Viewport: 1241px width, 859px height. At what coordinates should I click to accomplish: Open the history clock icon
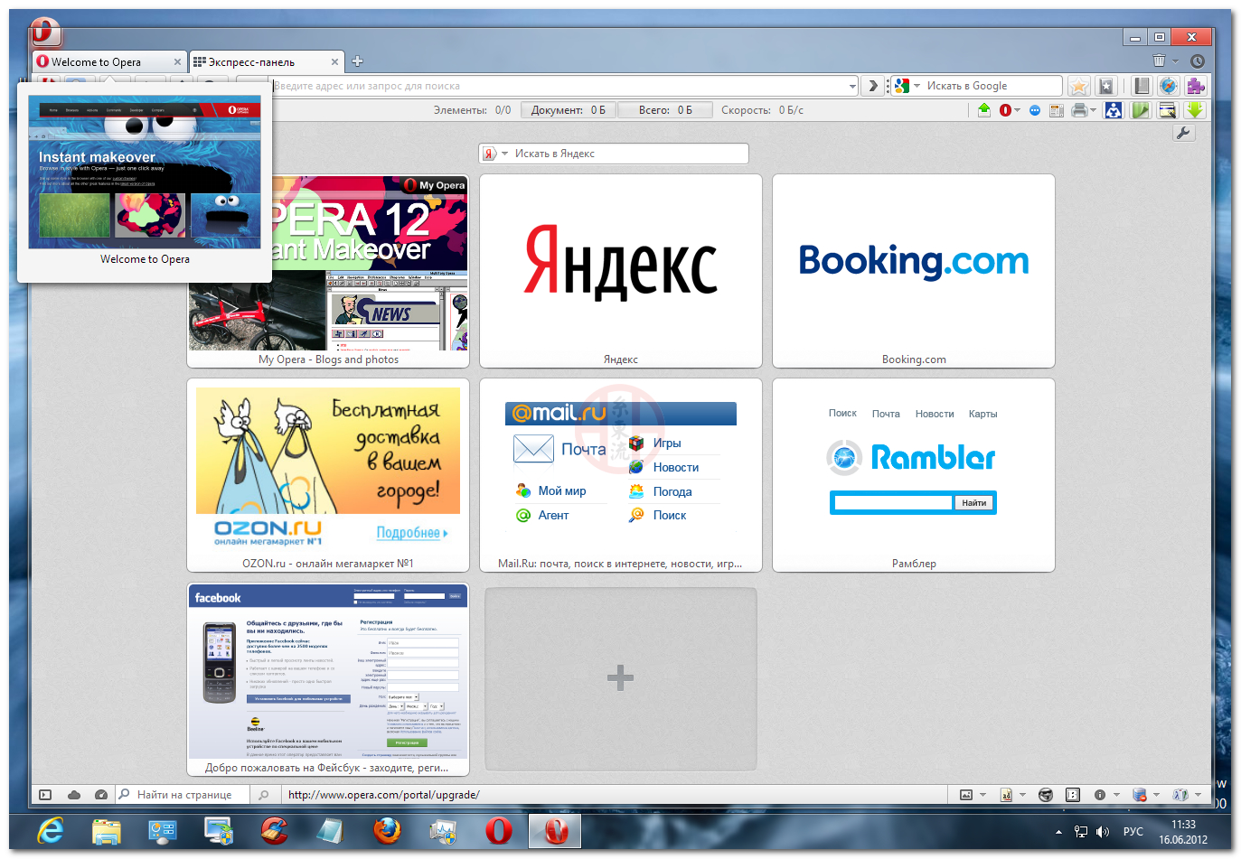(1198, 61)
